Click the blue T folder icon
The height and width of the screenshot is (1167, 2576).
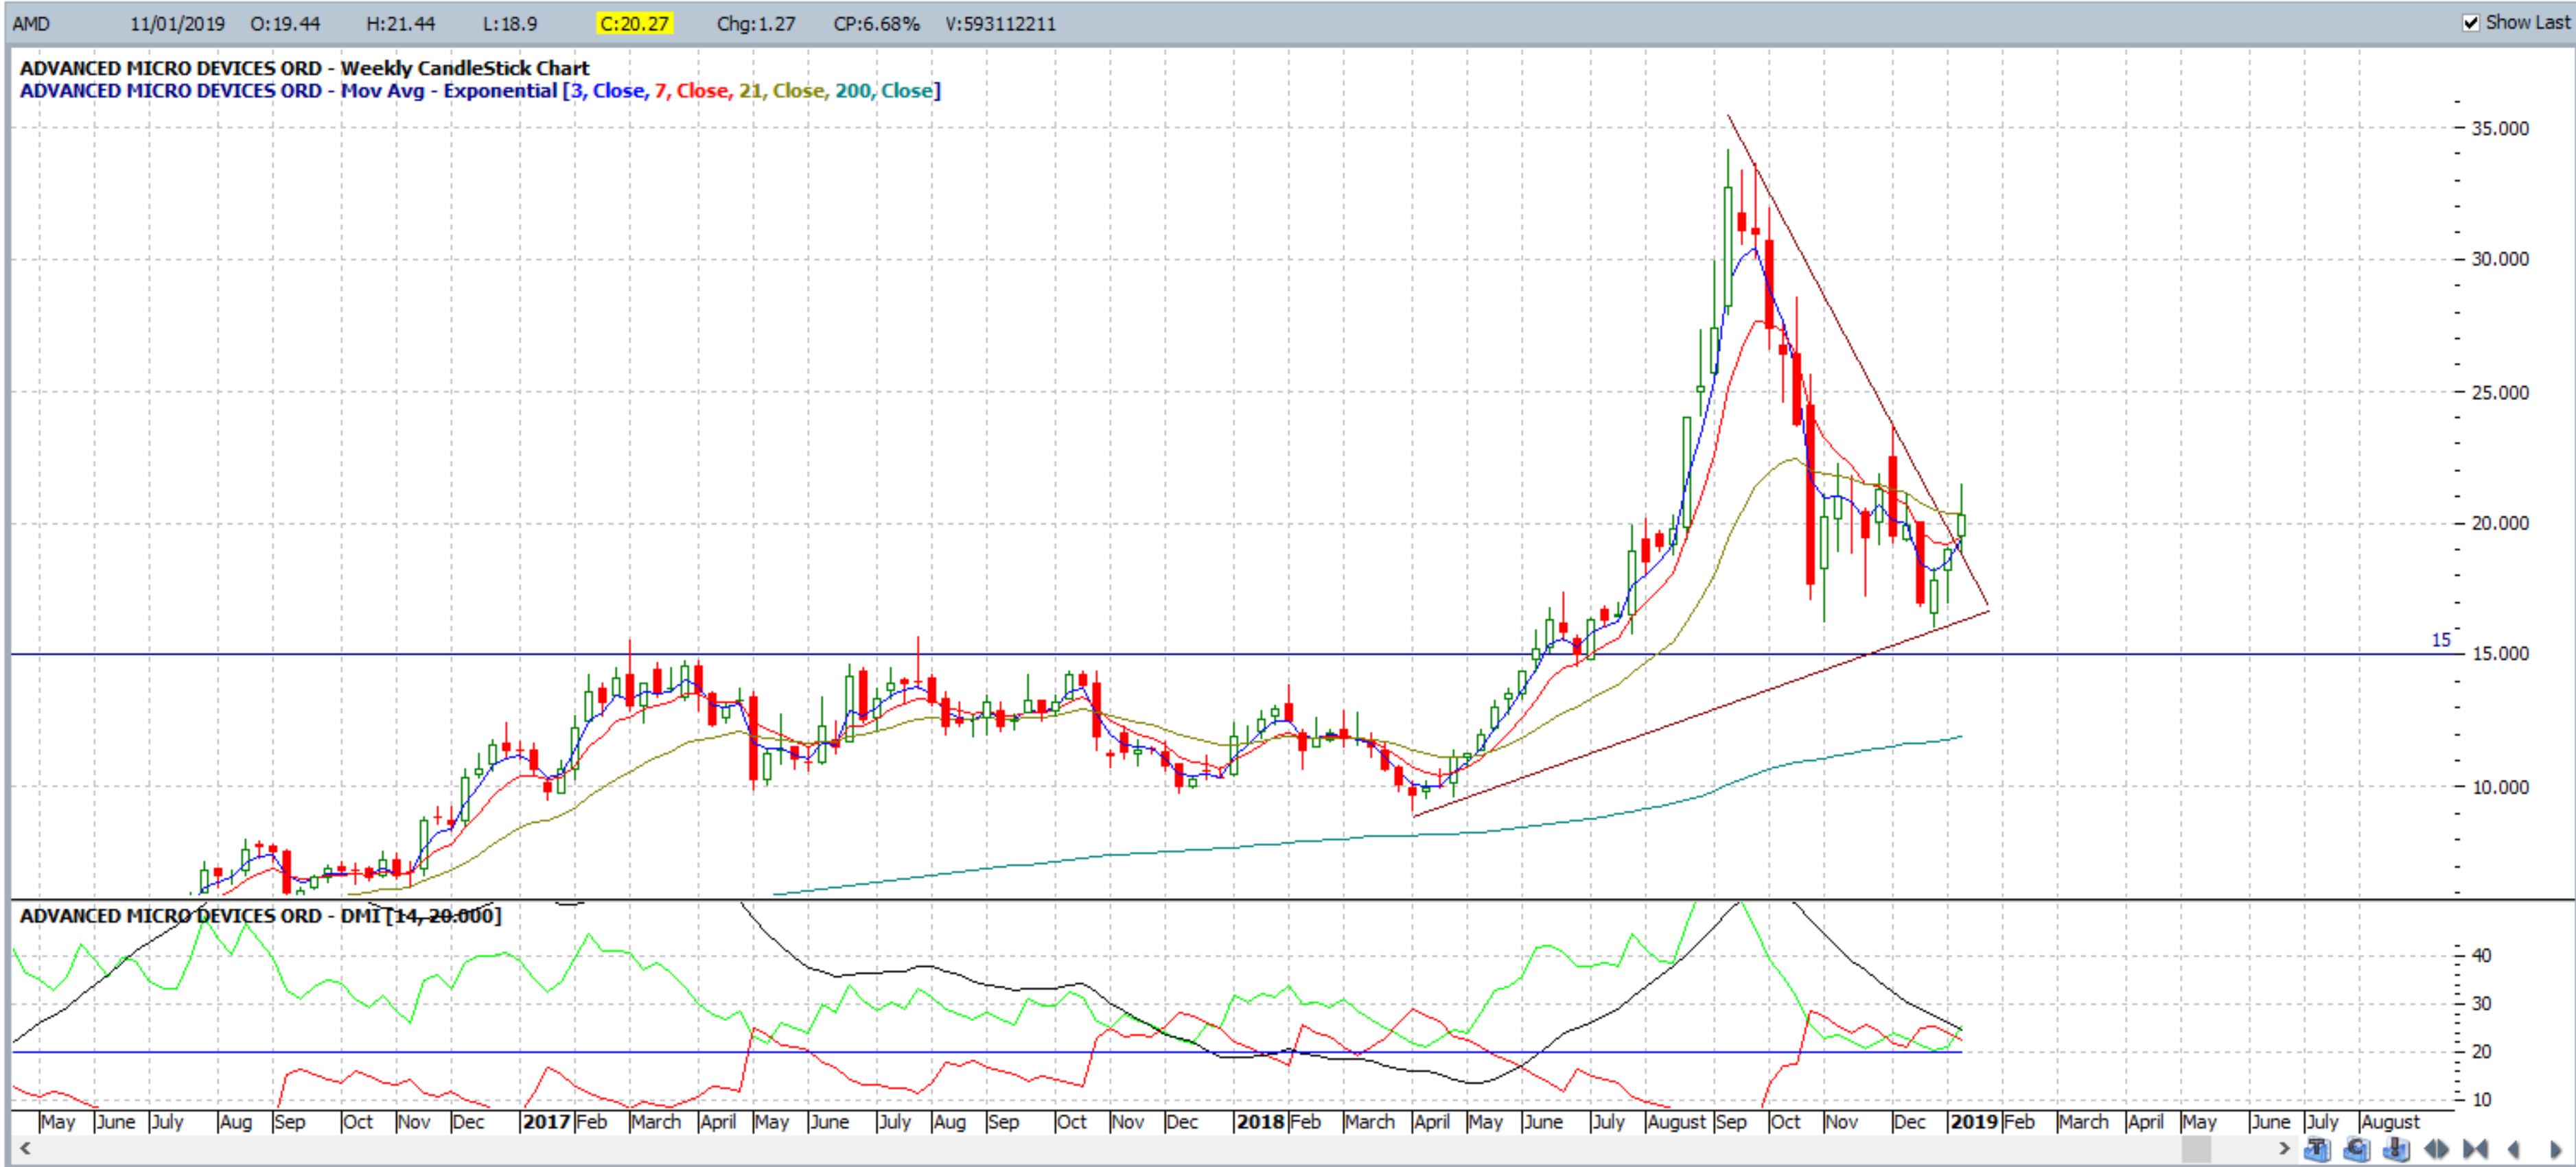pos(2317,1149)
